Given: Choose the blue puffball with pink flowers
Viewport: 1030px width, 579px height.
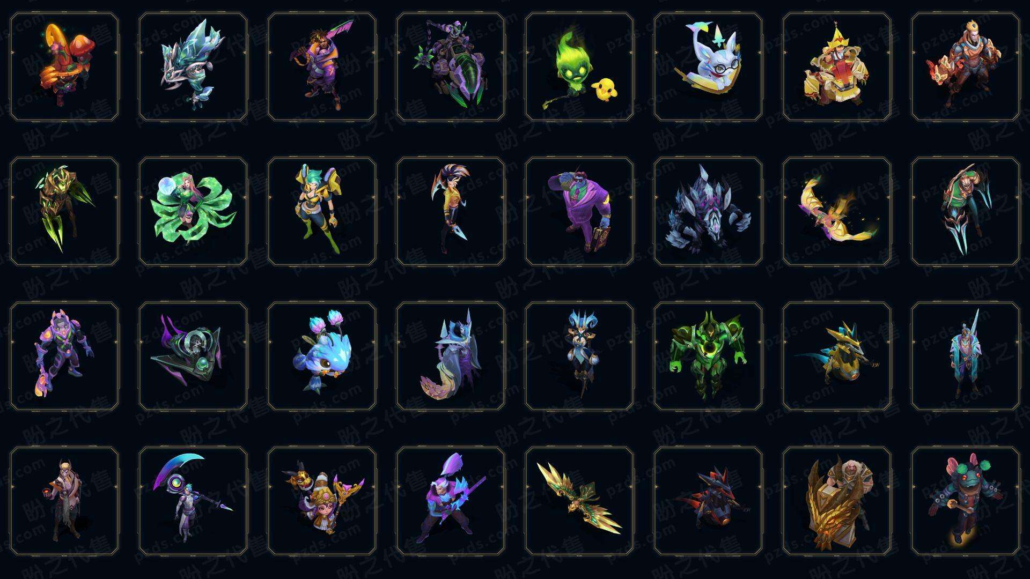Looking at the screenshot, I should pyautogui.click(x=322, y=356).
